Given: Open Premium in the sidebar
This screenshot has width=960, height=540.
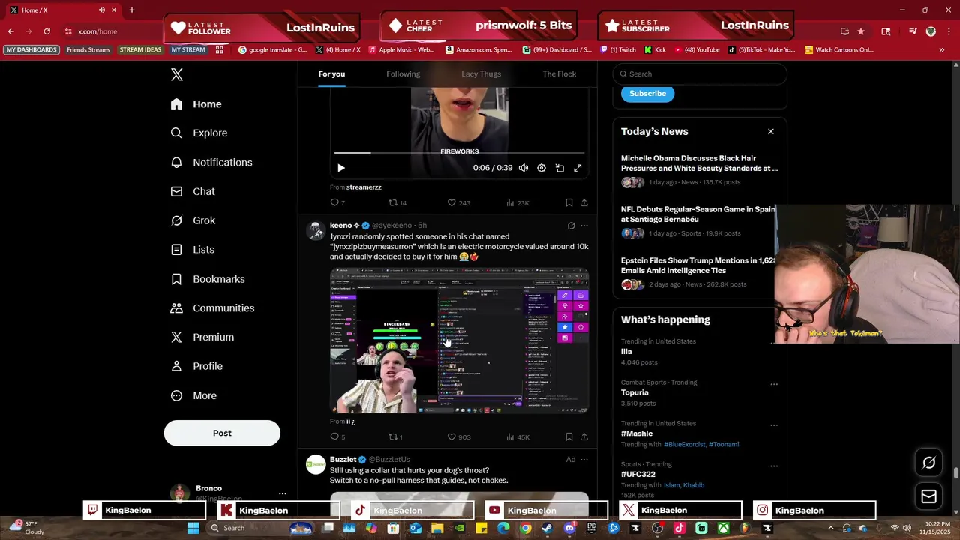Looking at the screenshot, I should [202, 337].
